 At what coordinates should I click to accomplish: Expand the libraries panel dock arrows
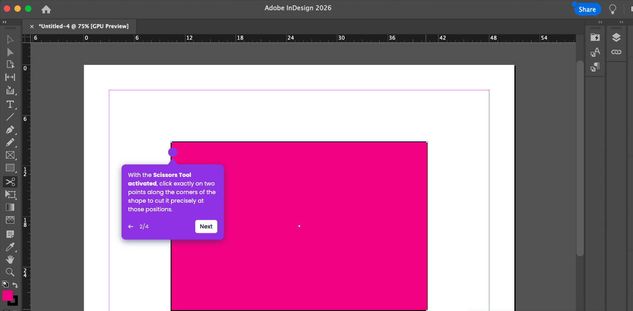coord(600,22)
